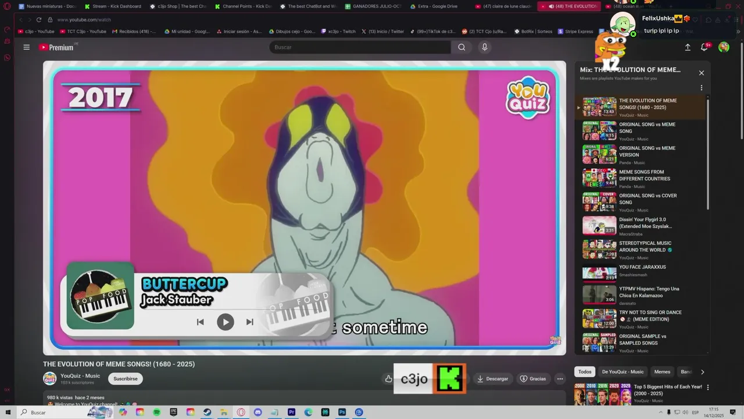Open the YouTube hamburger guide menu
Screen dimensions: 744x419
26,47
